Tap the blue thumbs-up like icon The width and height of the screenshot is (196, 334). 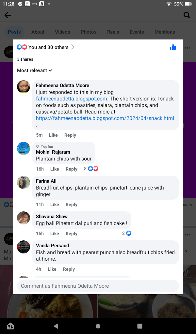point(173,48)
